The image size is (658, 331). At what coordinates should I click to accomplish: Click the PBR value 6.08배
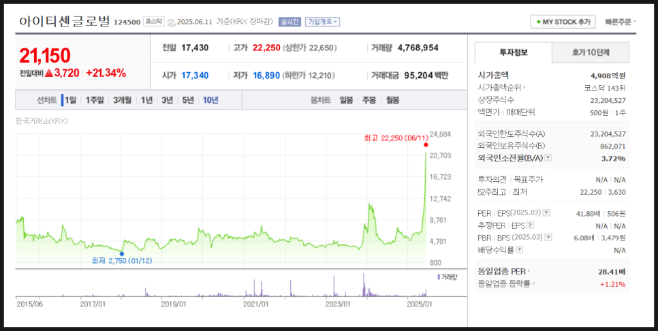584,238
